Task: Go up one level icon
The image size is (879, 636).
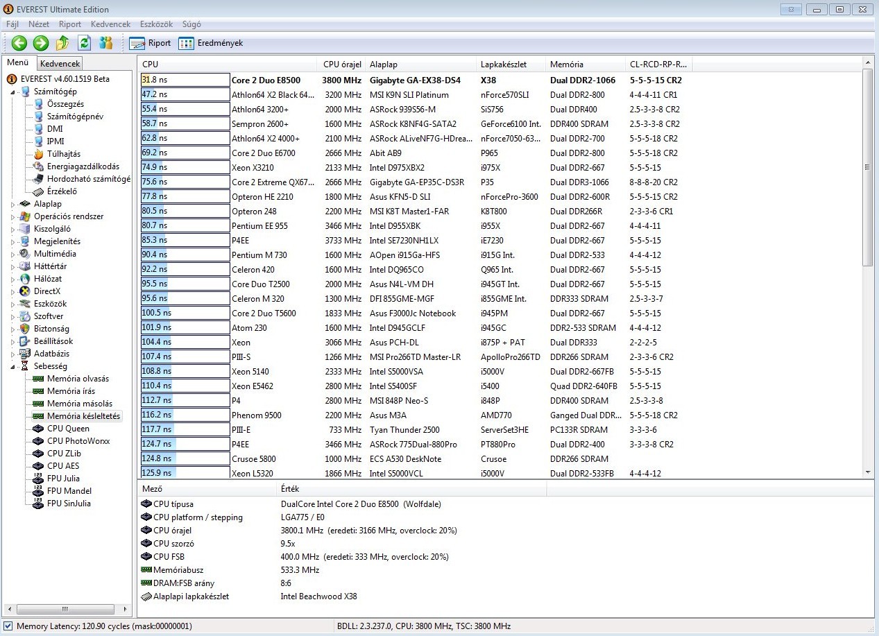Action: [x=62, y=43]
